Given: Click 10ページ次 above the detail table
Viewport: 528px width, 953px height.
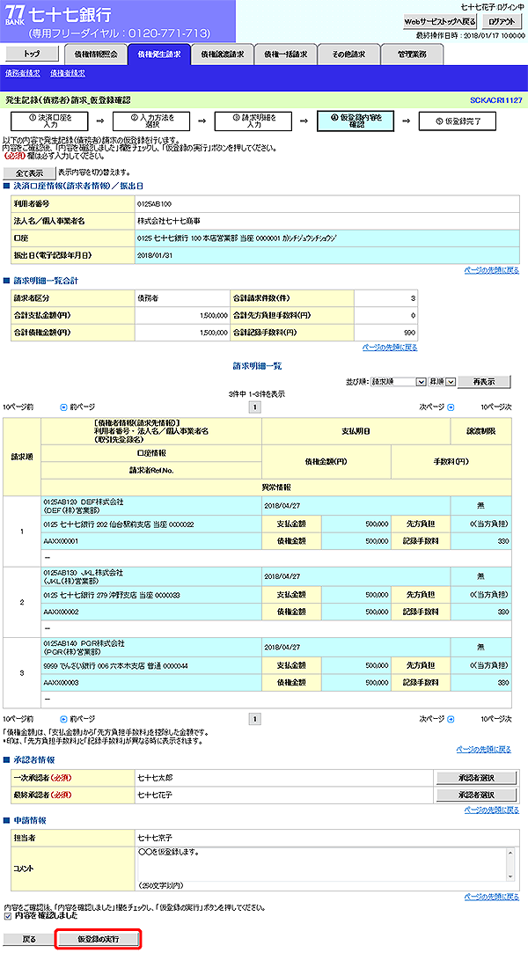Looking at the screenshot, I should (495, 407).
